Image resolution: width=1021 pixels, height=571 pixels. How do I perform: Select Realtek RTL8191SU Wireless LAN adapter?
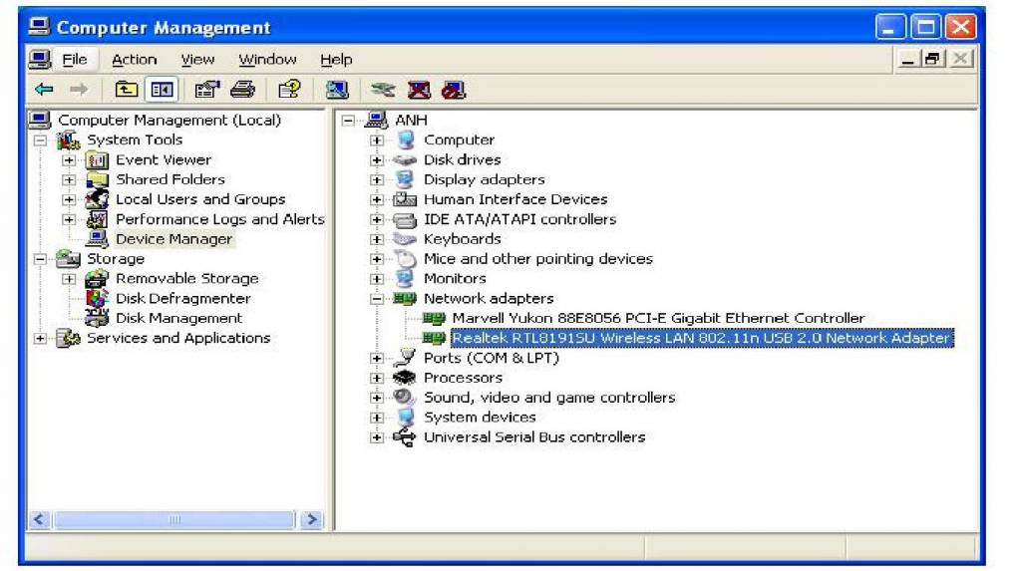click(x=702, y=338)
